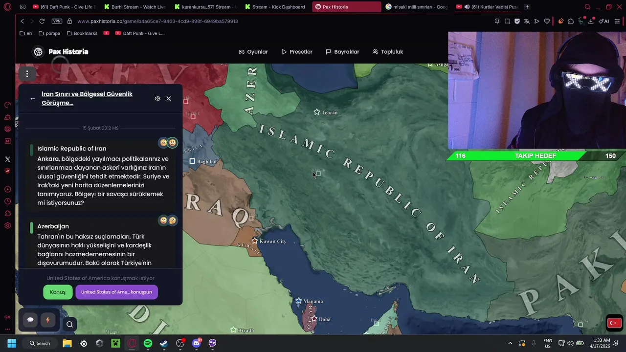Open X (Twitter) in Opera sidebar
Viewport: 626px width, 352px height.
click(x=7, y=159)
